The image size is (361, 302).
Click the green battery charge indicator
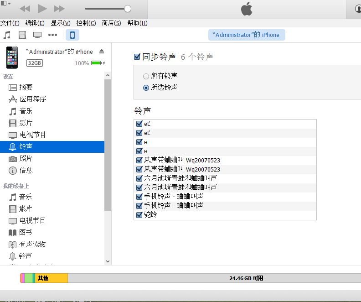click(x=96, y=63)
